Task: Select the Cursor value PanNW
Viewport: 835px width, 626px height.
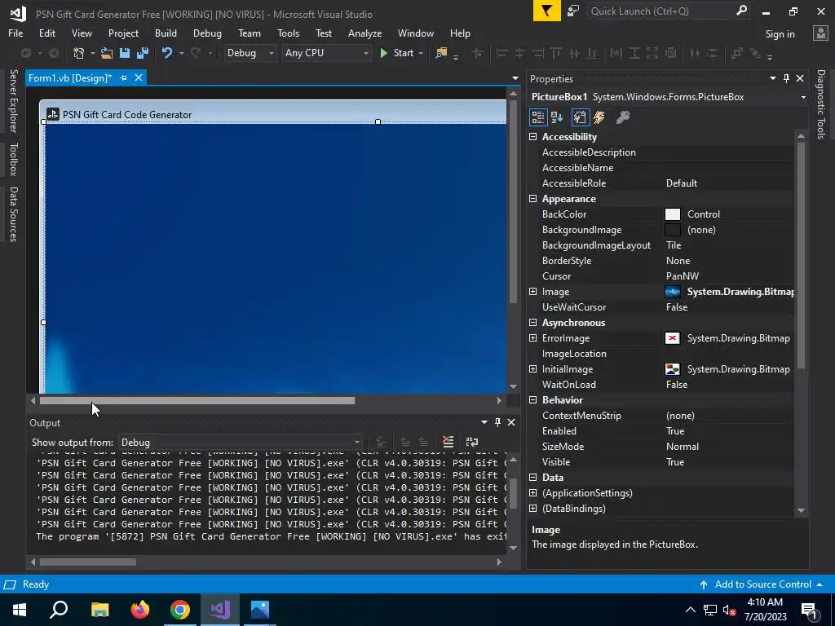Action: (683, 276)
